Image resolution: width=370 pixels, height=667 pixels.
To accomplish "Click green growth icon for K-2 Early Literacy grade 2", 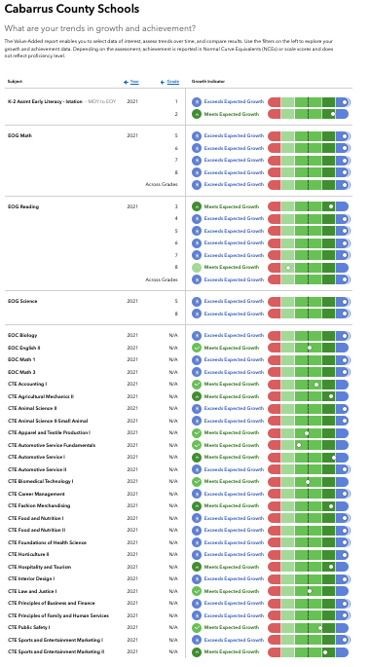I will (197, 115).
